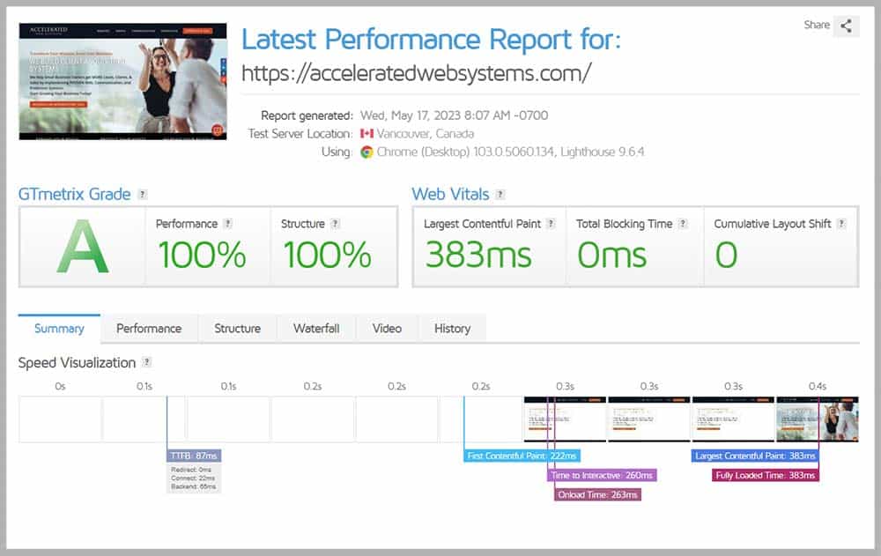Click the Vancouver, Canada text
Screen dimensions: 881x556
pos(426,134)
